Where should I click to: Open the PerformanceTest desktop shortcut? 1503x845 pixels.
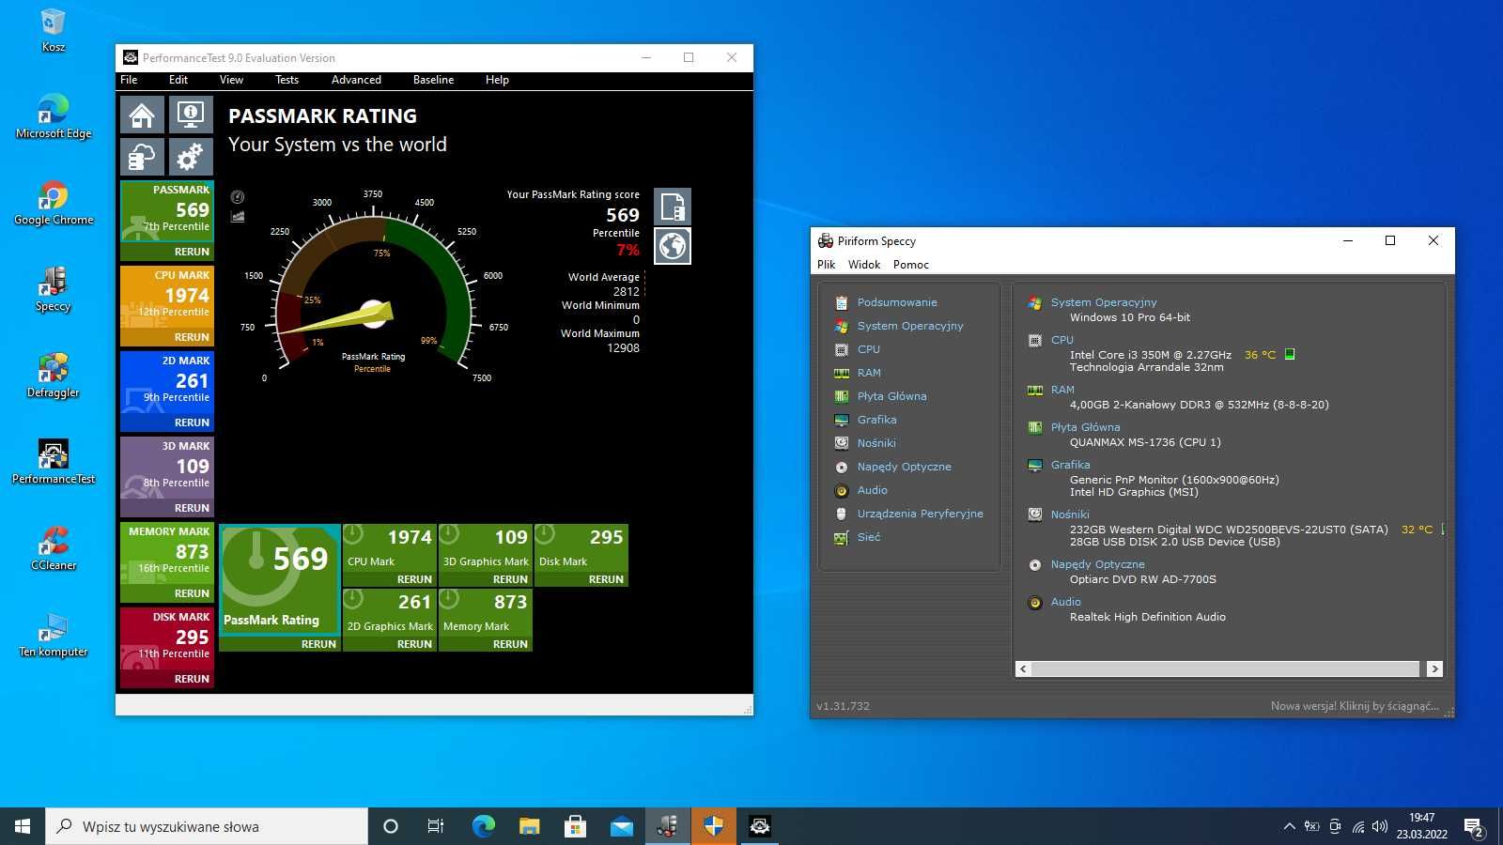point(54,462)
